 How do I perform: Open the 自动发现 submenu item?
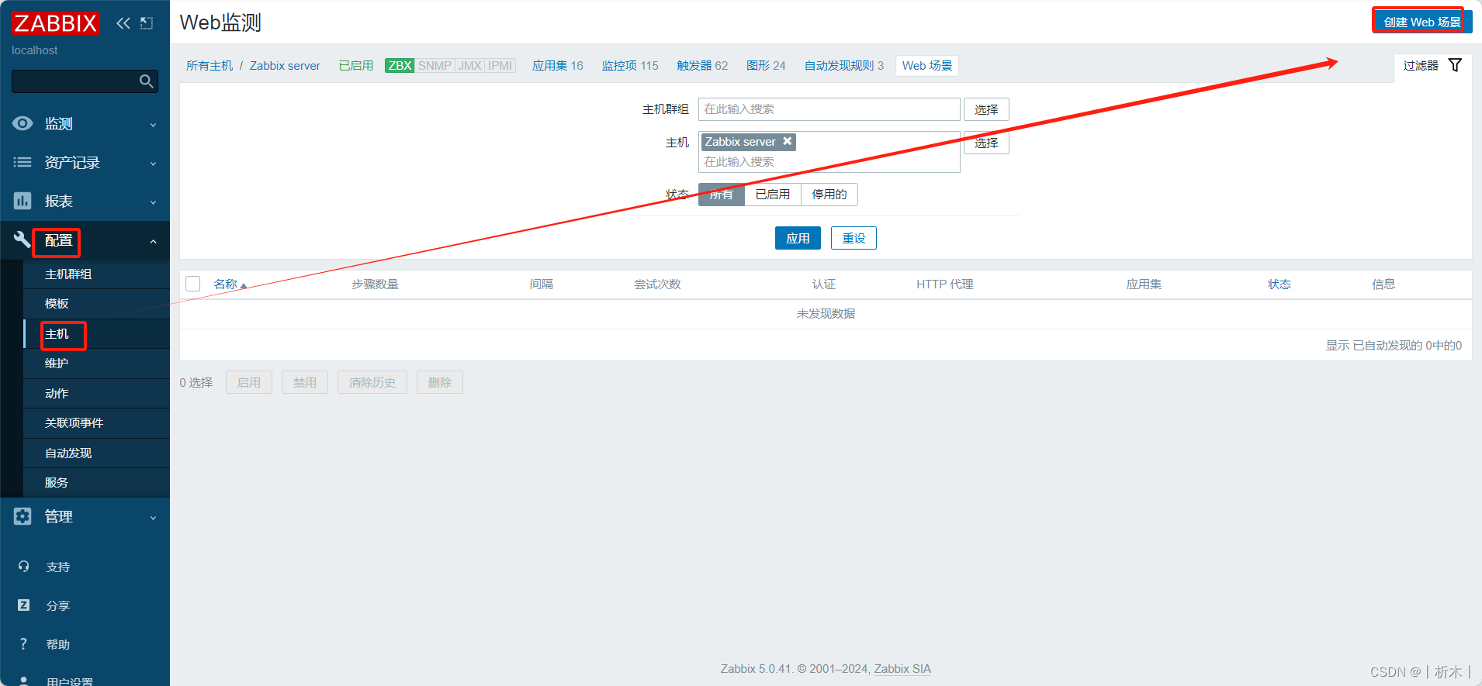click(96, 453)
